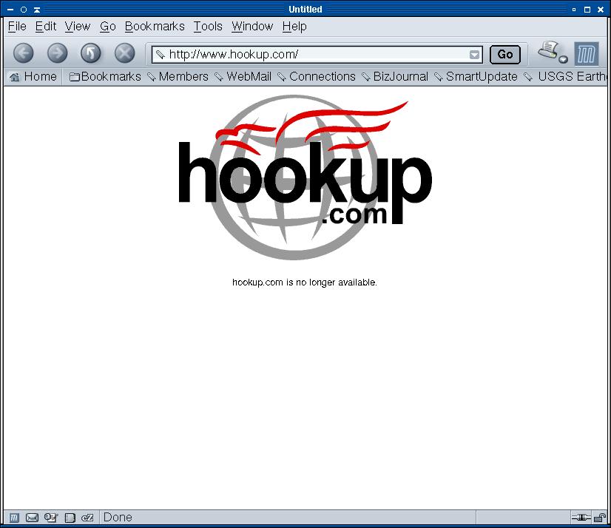Open the SmartUpdate bookmark
This screenshot has width=611, height=528.
pos(476,77)
